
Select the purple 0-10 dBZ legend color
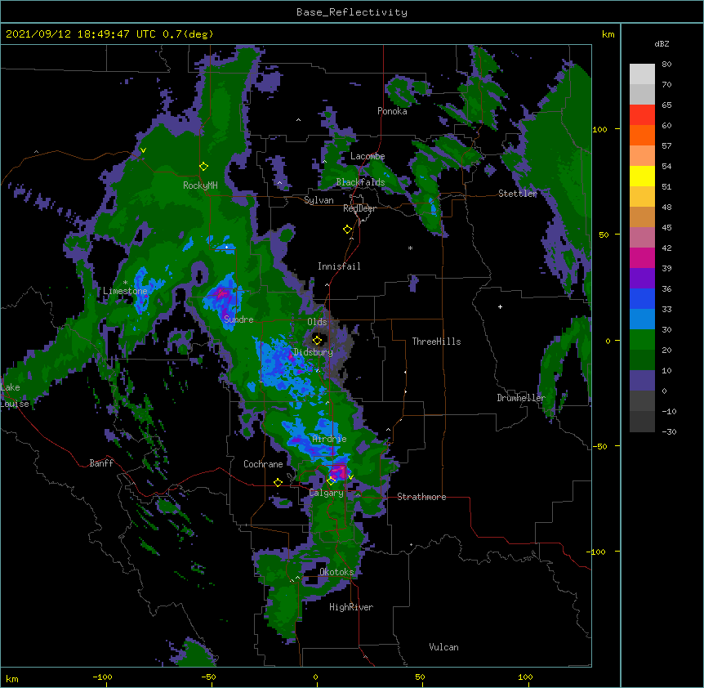[642, 381]
